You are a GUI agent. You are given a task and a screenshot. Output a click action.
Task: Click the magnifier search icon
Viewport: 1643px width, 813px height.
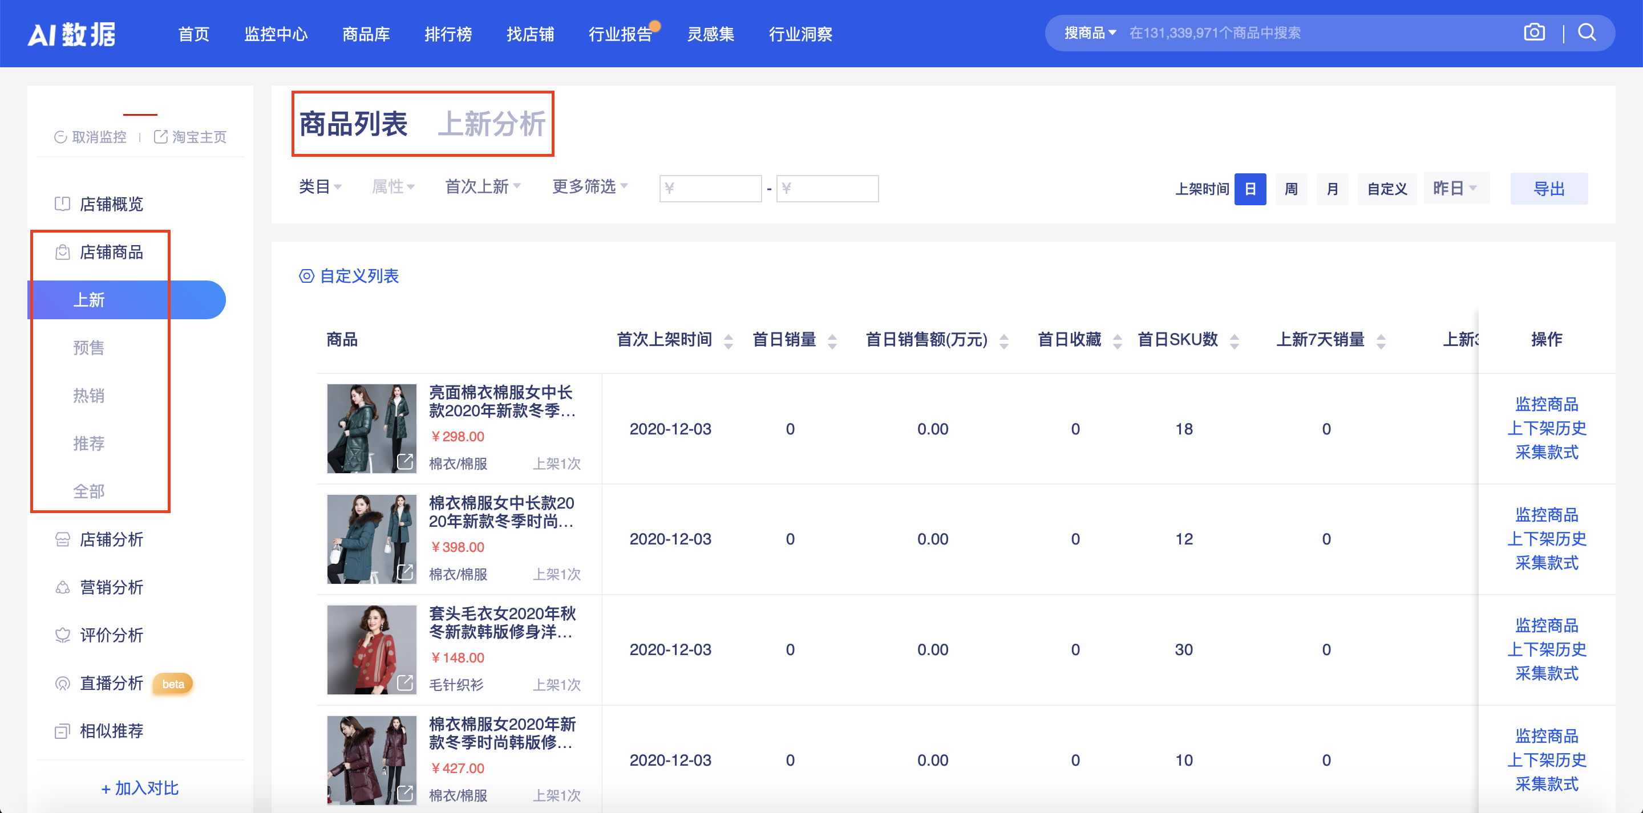[x=1588, y=32]
